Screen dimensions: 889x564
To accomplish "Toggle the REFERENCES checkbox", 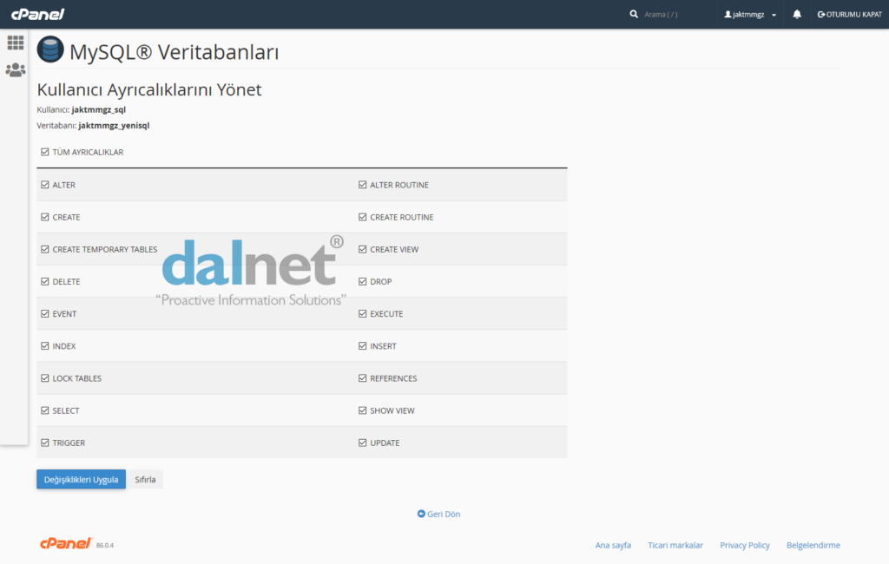I will coord(362,378).
